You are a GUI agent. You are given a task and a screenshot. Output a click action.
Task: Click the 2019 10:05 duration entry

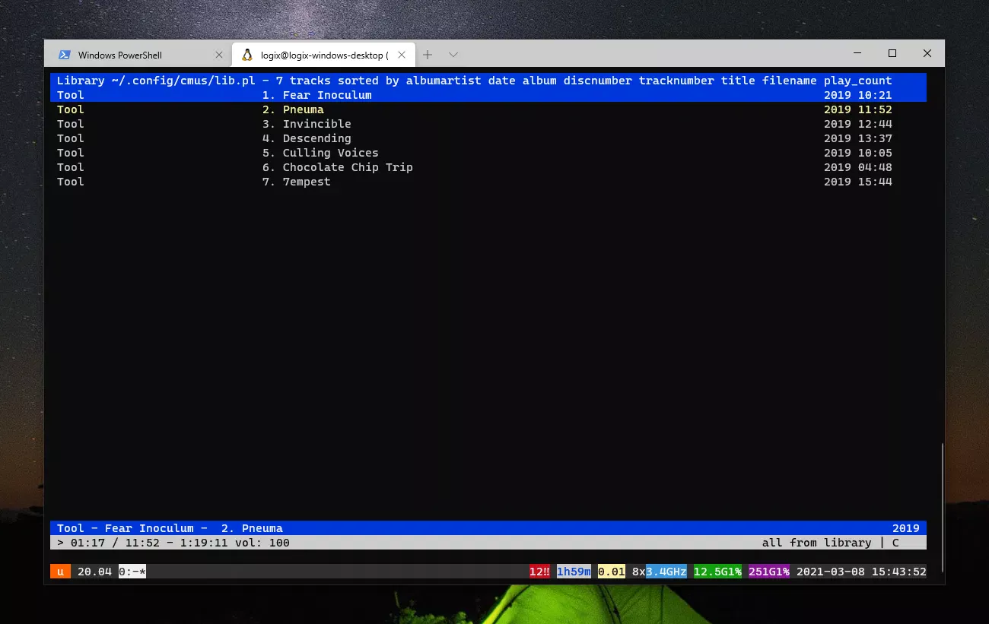tap(858, 153)
